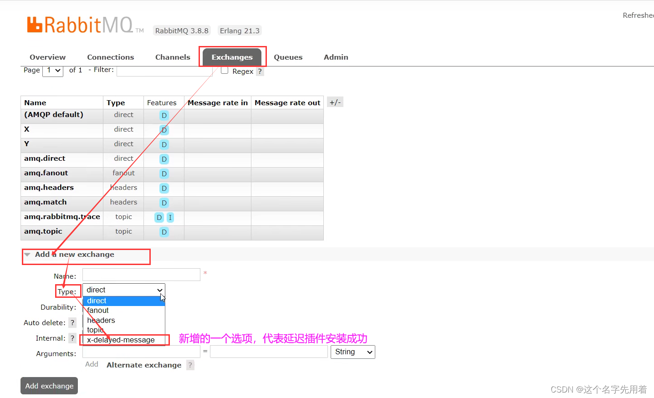This screenshot has height=398, width=654.
Task: Open the amq.headers exchange link
Action: pos(49,188)
